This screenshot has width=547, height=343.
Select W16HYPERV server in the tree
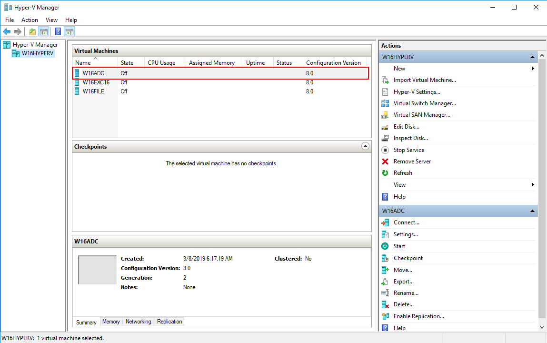38,53
